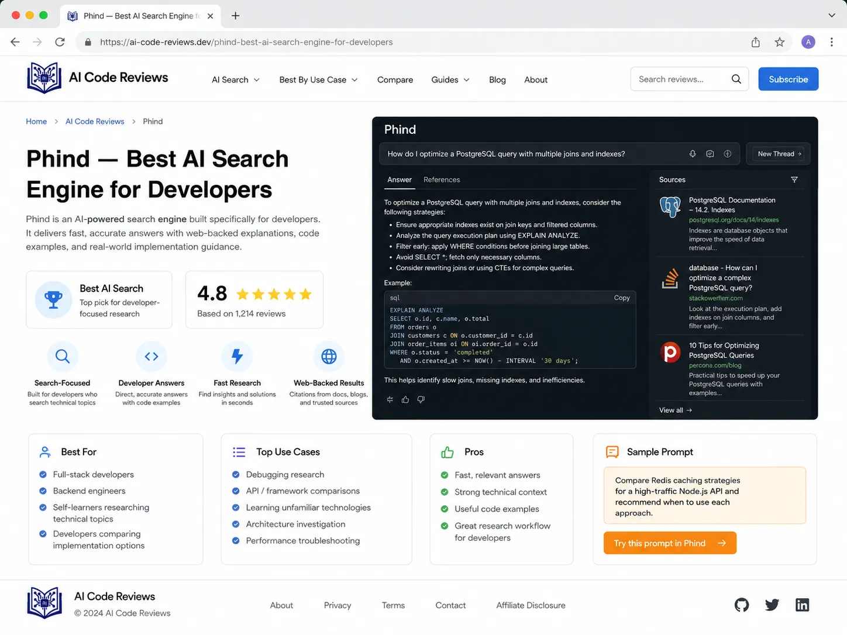Open the tab list chevron in browser
The width and height of the screenshot is (847, 635).
click(x=832, y=15)
